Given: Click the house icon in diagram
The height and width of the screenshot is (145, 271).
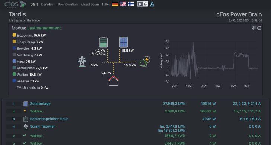Looking at the screenshot, I should (x=114, y=81).
